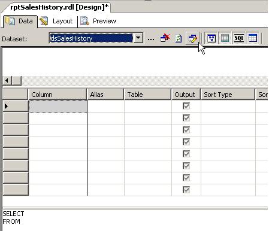269x231 pixels.
Task: Click the Refresh Fields icon
Action: (x=179, y=38)
